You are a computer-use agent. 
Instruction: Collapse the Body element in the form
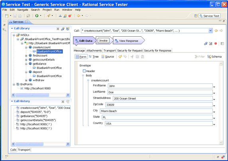click(x=83, y=75)
